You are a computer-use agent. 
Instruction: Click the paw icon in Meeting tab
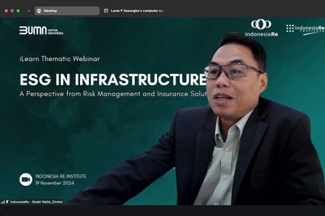pos(39,11)
